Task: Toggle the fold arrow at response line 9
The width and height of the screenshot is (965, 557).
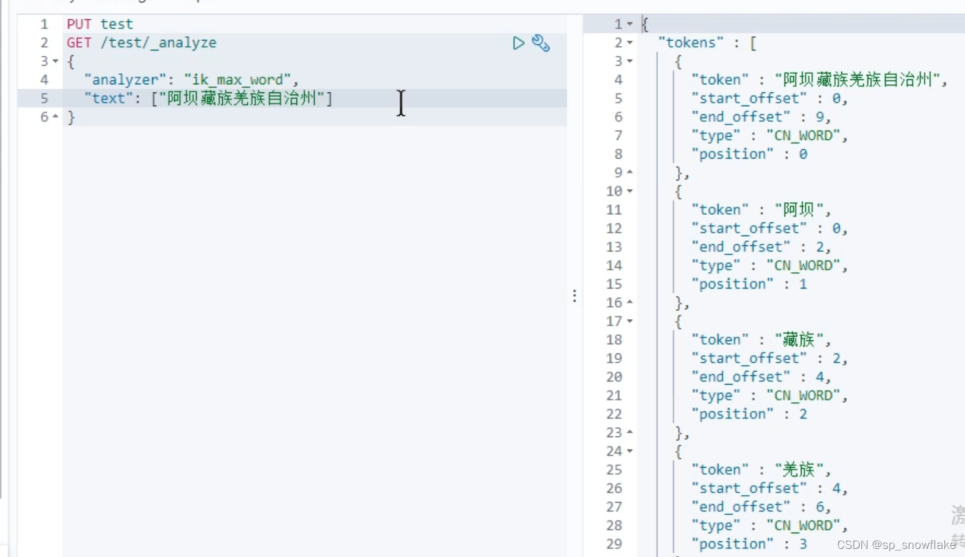Action: [630, 172]
